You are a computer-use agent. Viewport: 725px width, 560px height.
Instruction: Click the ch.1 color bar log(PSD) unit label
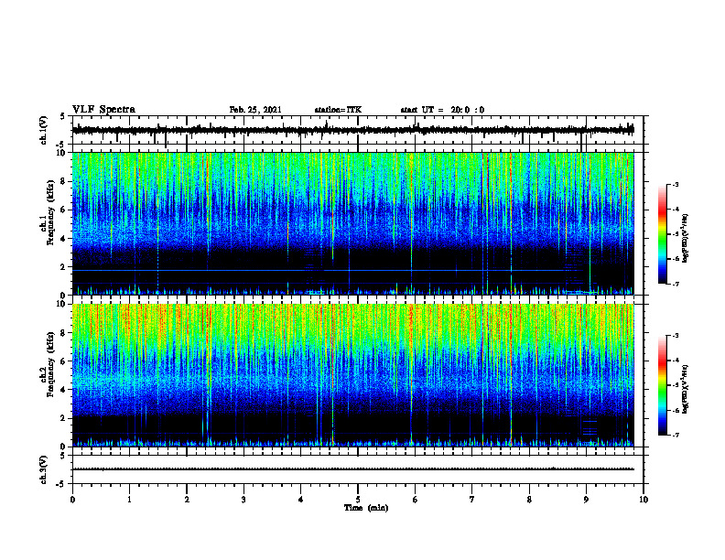[x=685, y=239]
